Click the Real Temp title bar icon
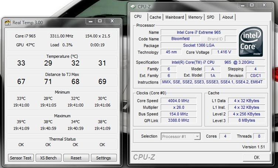Viewport: 278px width, 168px height. (x=7, y=23)
